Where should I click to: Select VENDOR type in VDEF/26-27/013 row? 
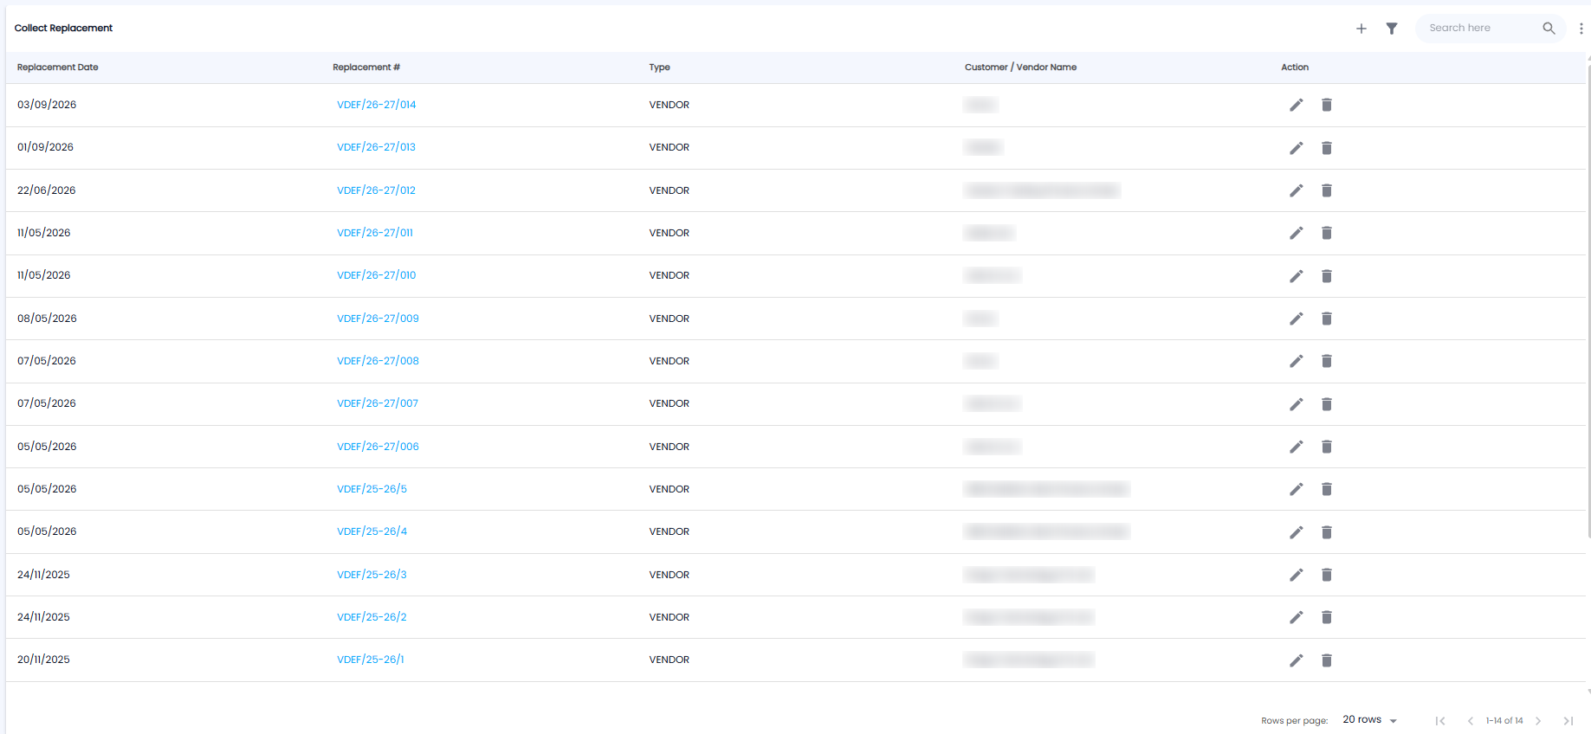coord(669,147)
